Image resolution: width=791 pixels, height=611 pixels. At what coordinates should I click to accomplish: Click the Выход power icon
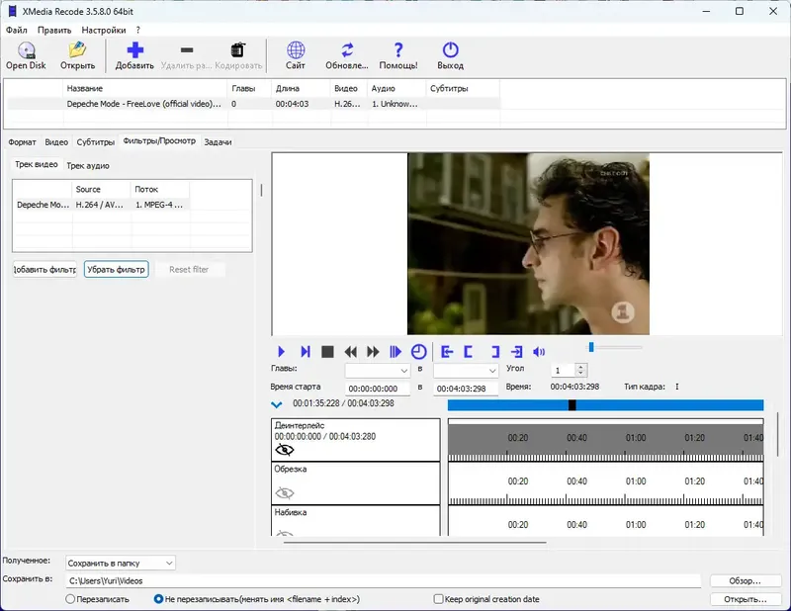[450, 50]
